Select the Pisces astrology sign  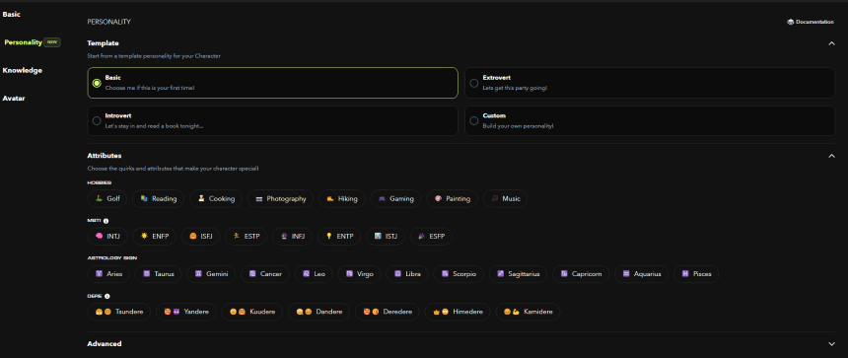(696, 274)
